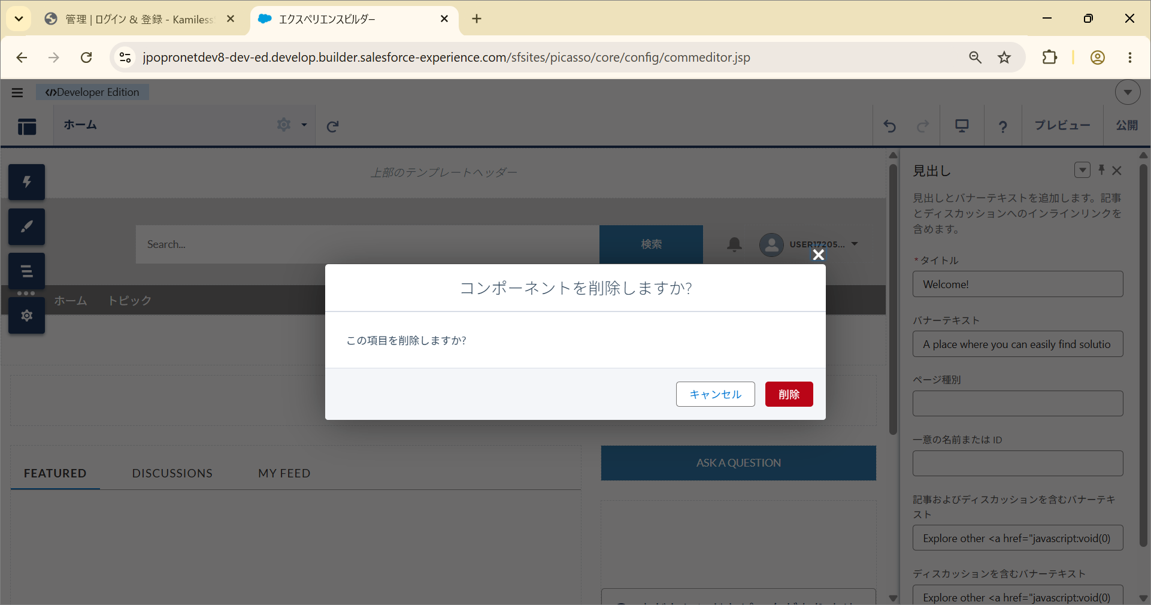Open the Settings gear panel in sidebar

(26, 316)
